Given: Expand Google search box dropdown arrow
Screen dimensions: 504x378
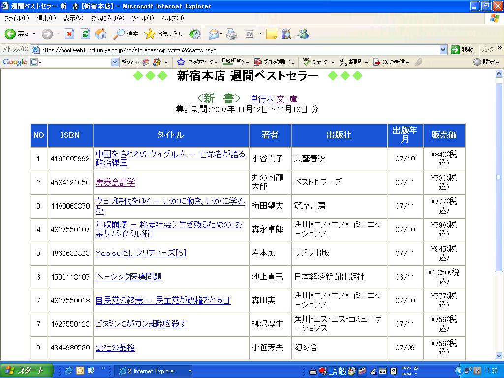Looking at the screenshot, I should coord(115,62).
